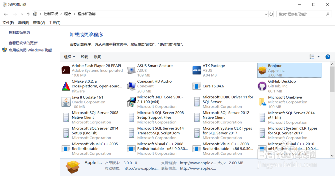Change view with the list view icon
The image size is (335, 176).
click(312, 57)
